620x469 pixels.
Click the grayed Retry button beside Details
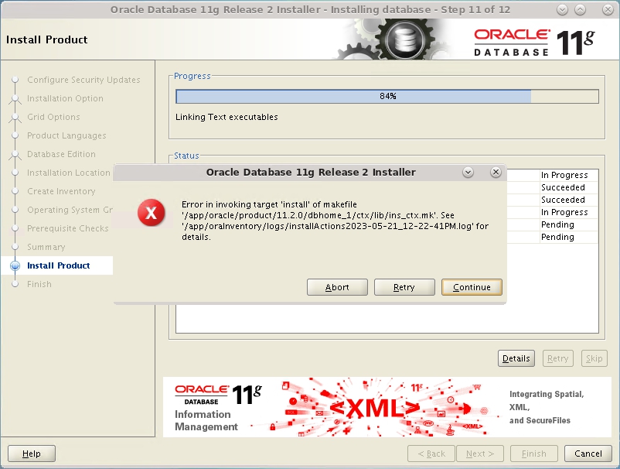[557, 358]
